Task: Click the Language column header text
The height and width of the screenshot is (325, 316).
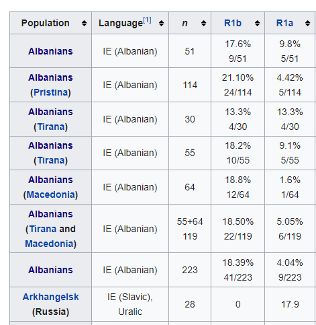Action: [121, 23]
